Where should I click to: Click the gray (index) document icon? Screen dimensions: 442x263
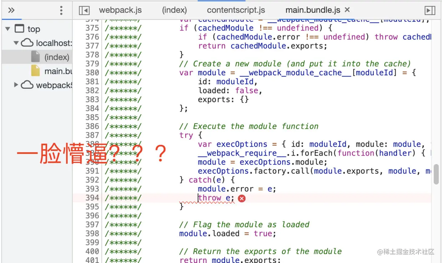35,57
